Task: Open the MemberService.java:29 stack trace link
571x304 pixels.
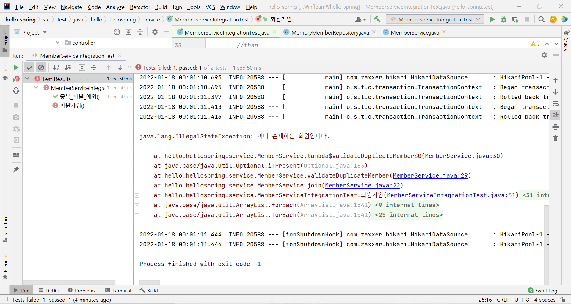Action: [x=430, y=175]
